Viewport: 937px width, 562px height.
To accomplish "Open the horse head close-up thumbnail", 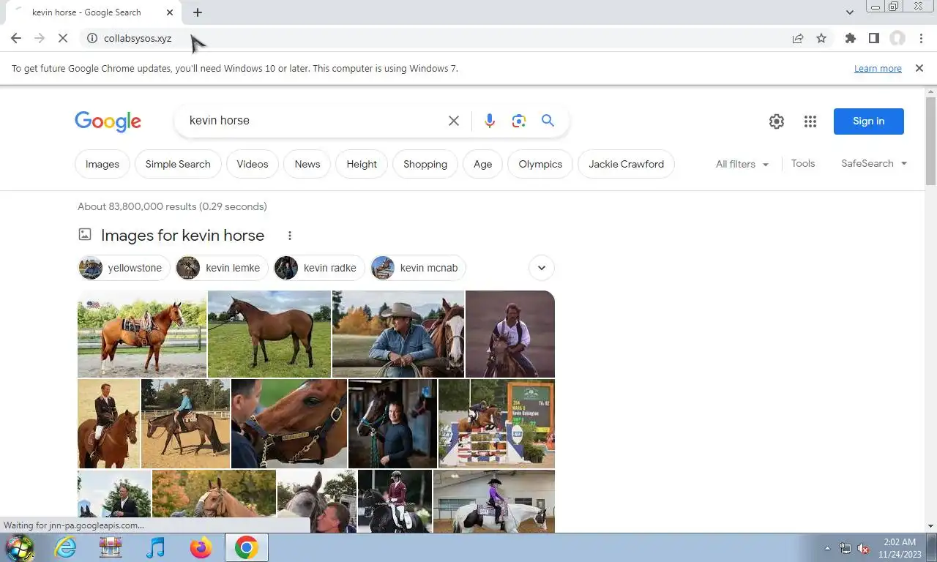I will point(289,424).
